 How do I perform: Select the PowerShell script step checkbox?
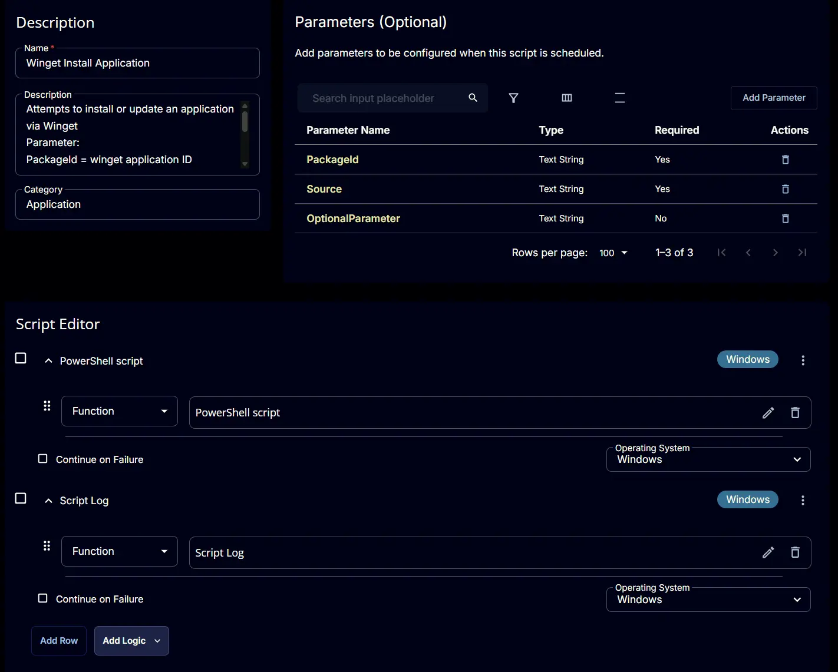point(21,358)
